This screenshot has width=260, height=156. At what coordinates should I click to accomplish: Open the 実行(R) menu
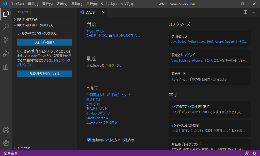[91, 4]
